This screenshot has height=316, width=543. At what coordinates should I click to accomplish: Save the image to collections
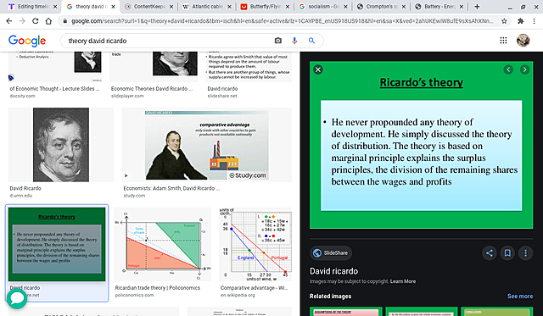tap(507, 253)
